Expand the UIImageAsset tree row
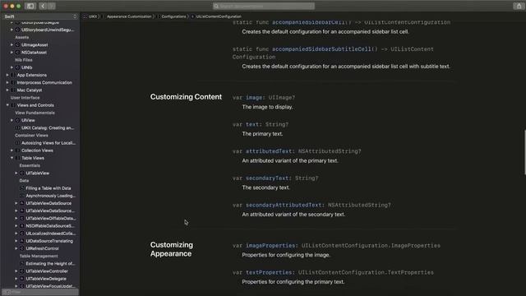Image resolution: width=526 pixels, height=296 pixels. coord(12,44)
